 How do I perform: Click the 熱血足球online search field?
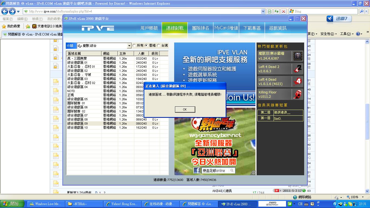[215, 170]
